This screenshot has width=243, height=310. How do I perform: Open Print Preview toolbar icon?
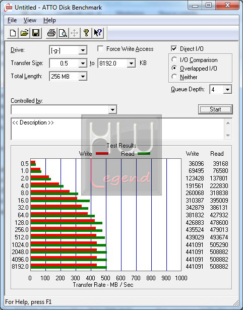tap(63, 33)
